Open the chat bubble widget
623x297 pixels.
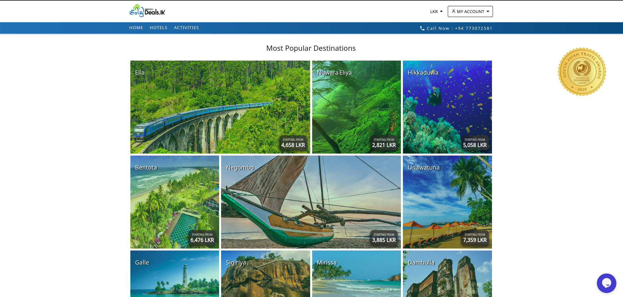coord(606,283)
